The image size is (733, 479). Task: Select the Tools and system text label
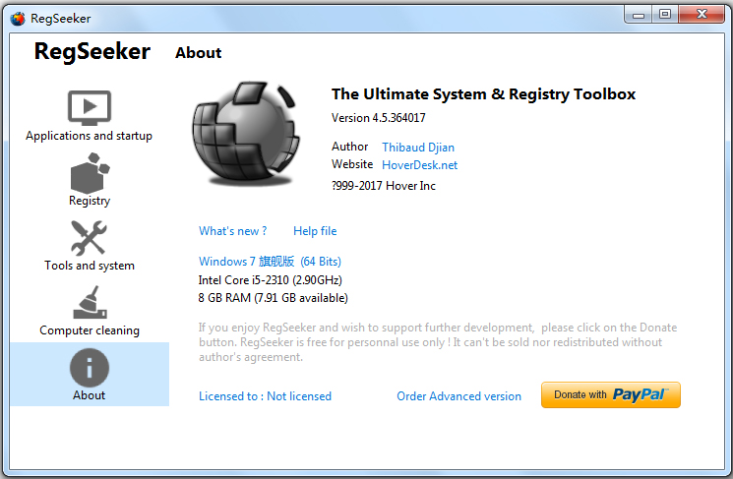coord(90,266)
